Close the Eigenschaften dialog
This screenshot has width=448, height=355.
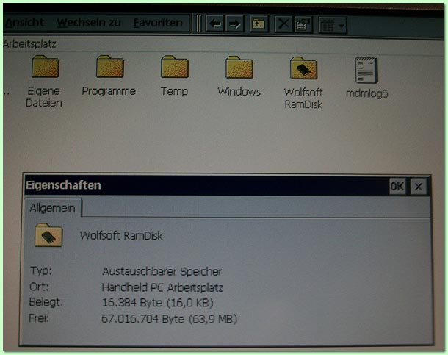419,187
